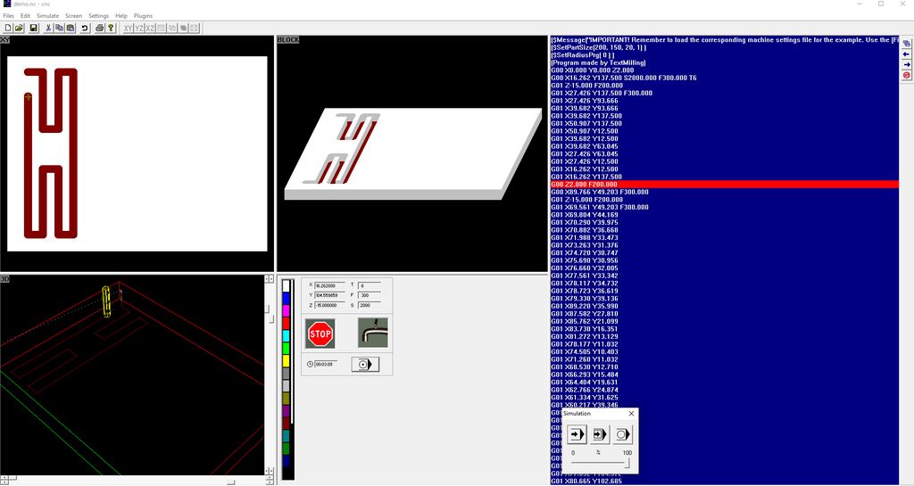914x486 pixels.
Task: Cut selection with the scissors icon
Action: pos(48,28)
